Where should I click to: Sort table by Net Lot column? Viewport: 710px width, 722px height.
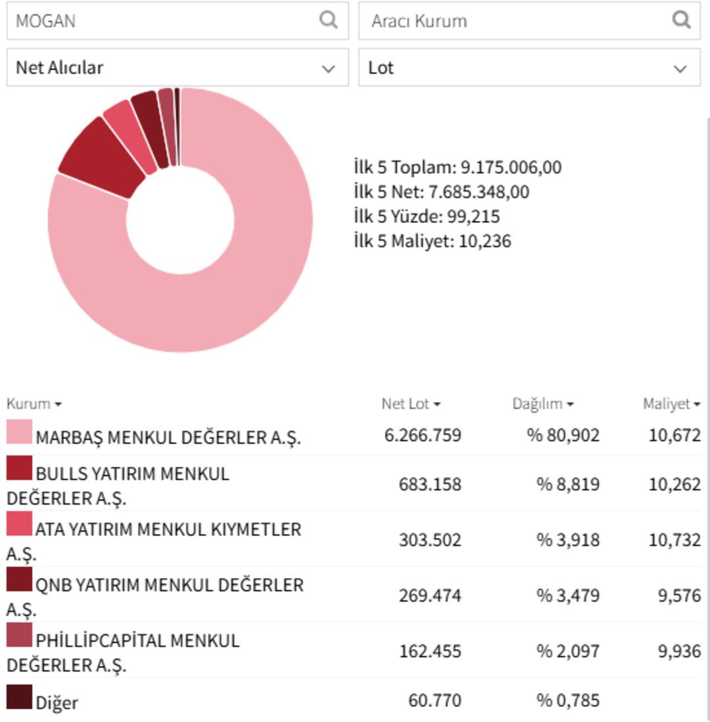point(410,404)
